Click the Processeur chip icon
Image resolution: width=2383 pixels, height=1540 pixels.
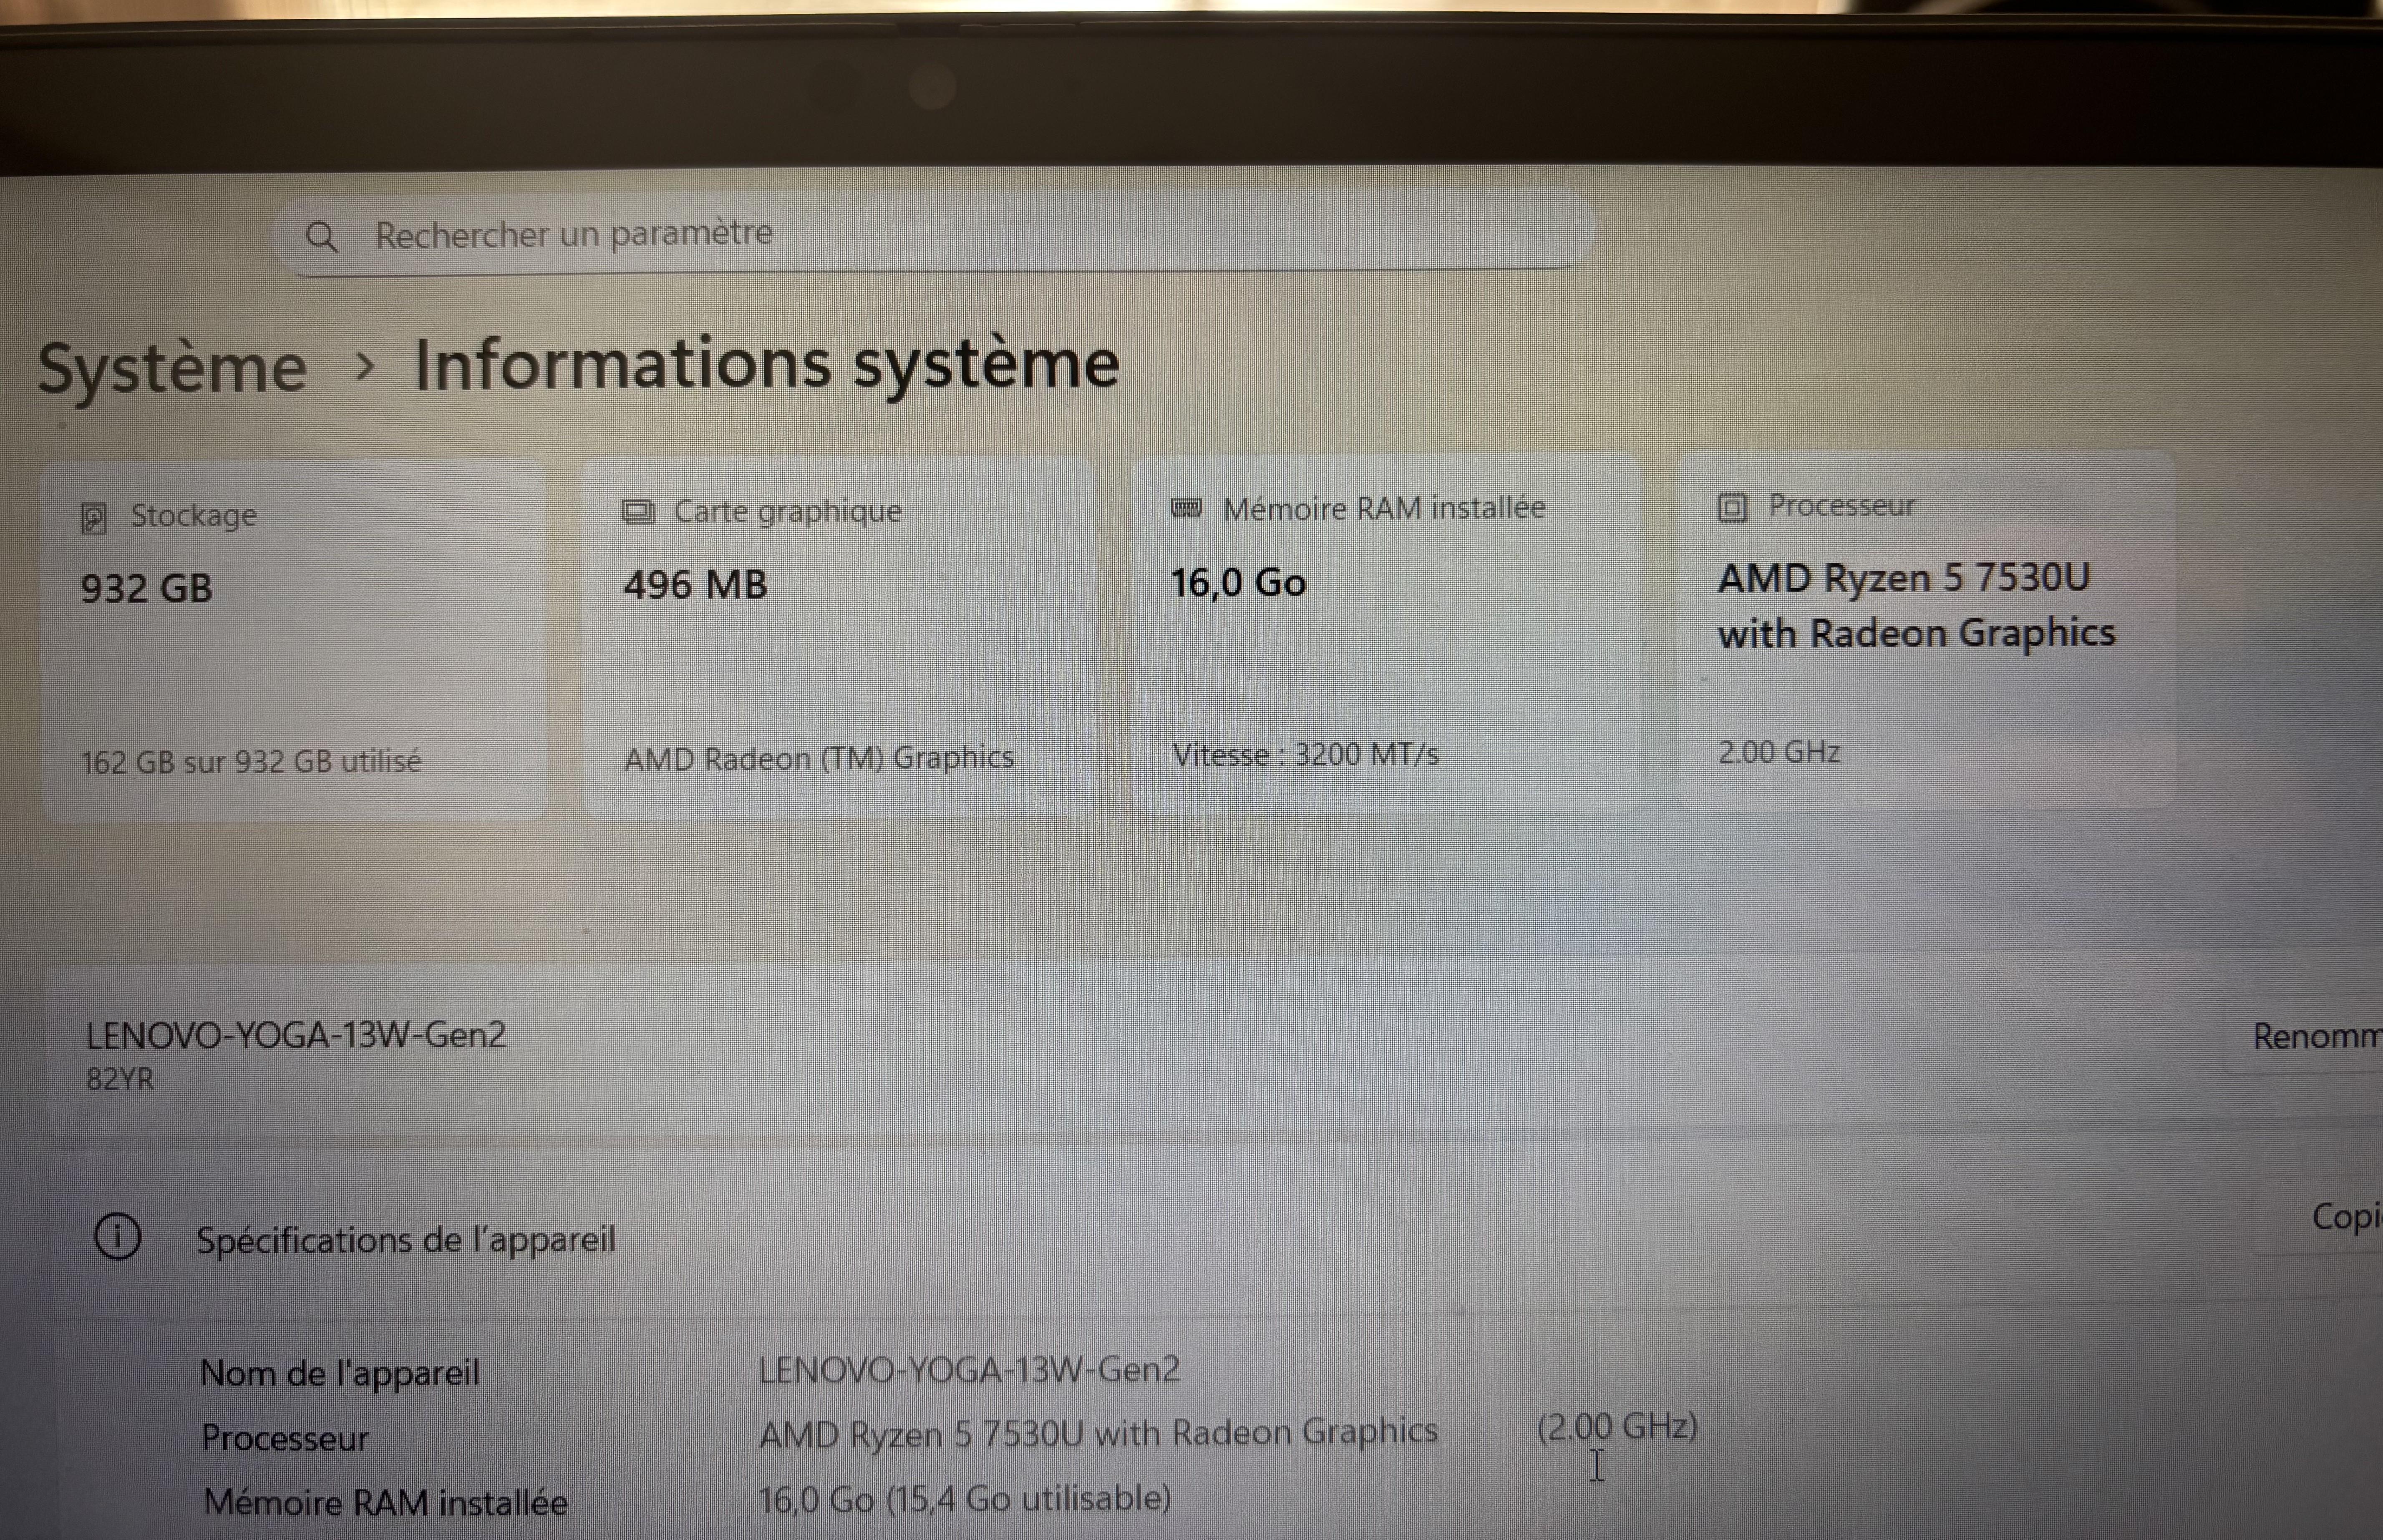1732,507
